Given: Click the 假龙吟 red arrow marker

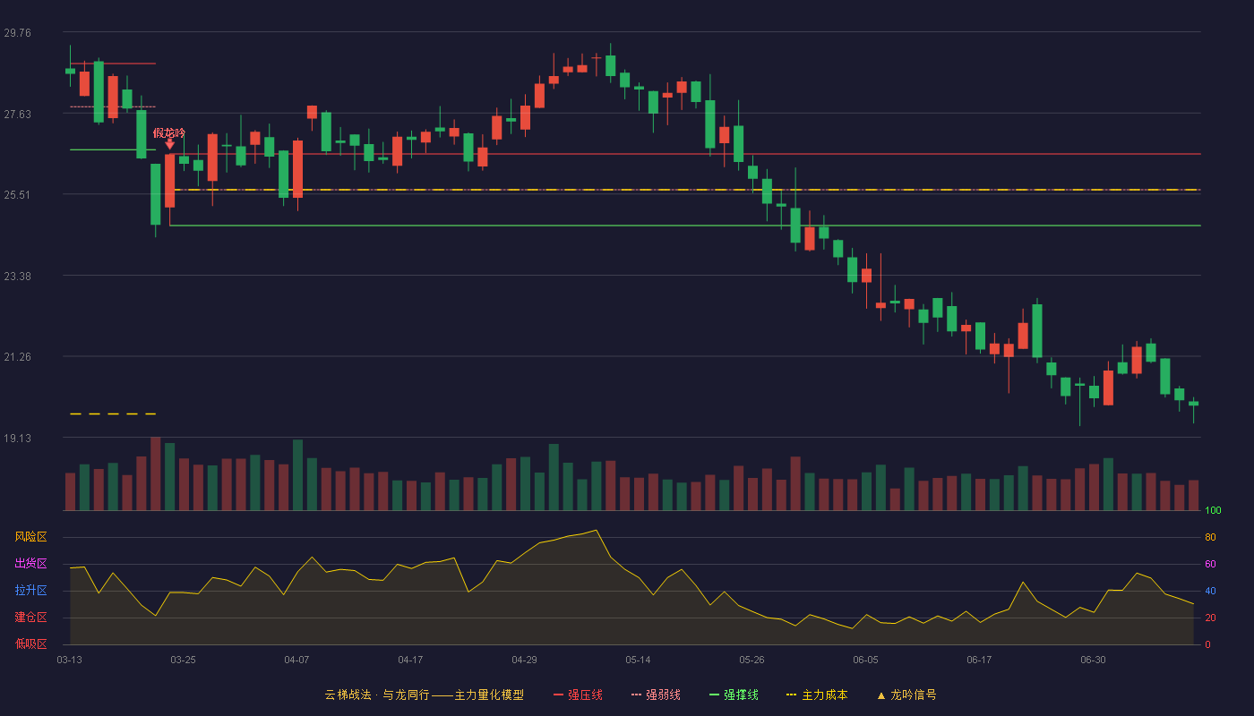Looking at the screenshot, I should point(169,144).
